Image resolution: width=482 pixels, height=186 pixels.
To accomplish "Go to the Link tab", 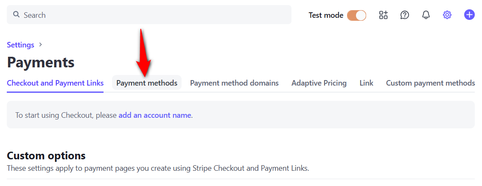I will (x=367, y=83).
